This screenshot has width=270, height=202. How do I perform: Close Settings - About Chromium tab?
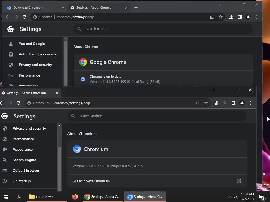[x=57, y=93]
